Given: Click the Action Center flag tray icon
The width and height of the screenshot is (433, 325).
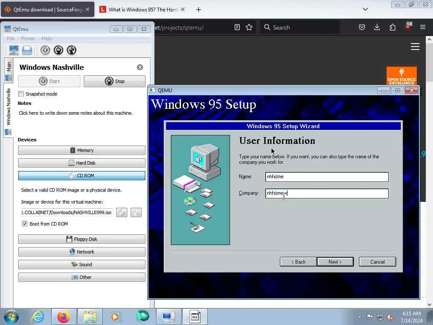Looking at the screenshot, I should click(370, 317).
